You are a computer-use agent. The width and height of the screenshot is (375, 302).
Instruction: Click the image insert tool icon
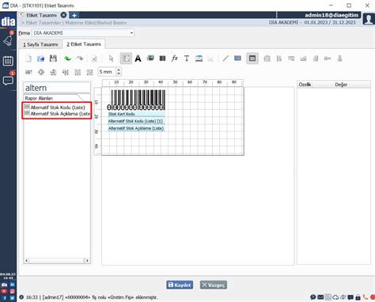pyautogui.click(x=150, y=59)
